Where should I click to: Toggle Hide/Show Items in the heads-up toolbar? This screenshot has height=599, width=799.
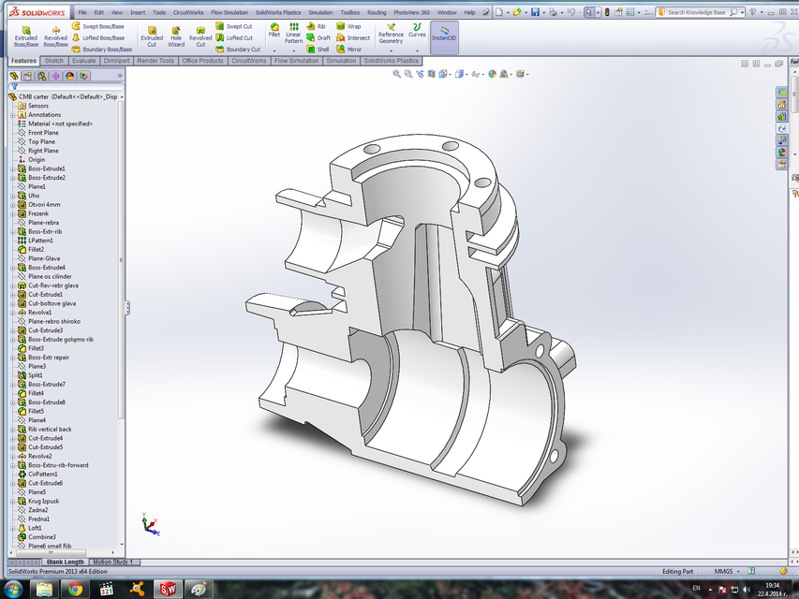476,73
